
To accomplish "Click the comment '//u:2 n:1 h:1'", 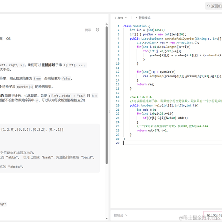I will tap(140, 97).
